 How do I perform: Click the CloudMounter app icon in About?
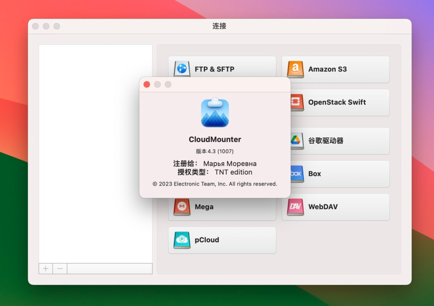coord(215,112)
